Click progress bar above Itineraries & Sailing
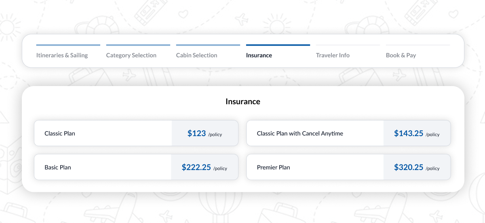Screen dimensions: 485x223 (68, 45)
